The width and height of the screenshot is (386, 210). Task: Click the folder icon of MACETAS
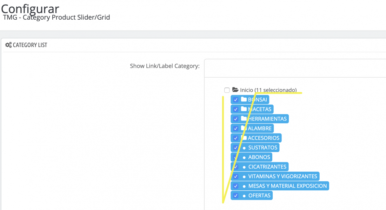click(244, 109)
